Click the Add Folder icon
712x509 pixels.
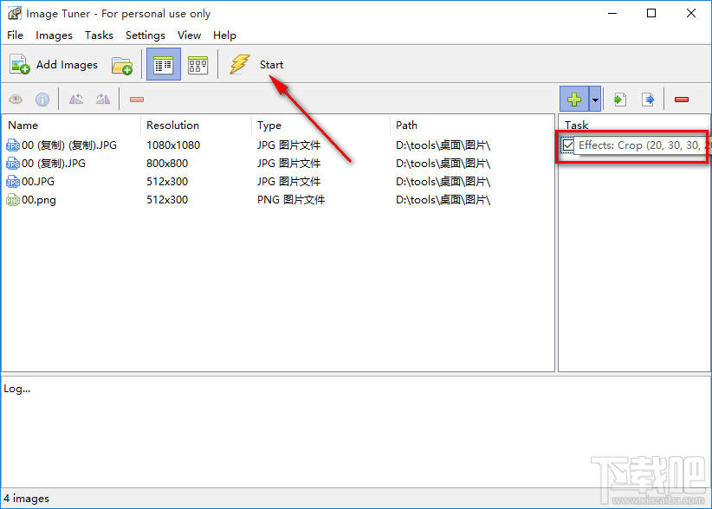click(x=121, y=65)
